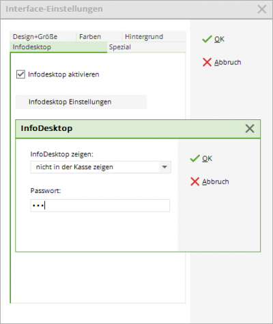Close the Interface-Einstellungen window
This screenshot has width=273, height=324.
click(x=262, y=10)
